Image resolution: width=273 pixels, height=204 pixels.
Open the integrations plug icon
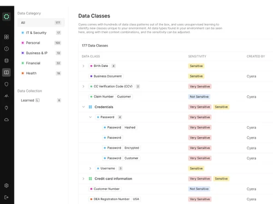click(x=7, y=108)
